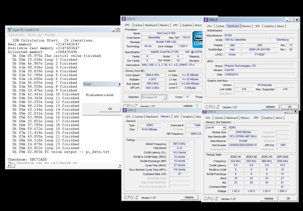Click the Z icon of the CPU-Z Mainboard window
303x211 pixels.
(206, 20)
